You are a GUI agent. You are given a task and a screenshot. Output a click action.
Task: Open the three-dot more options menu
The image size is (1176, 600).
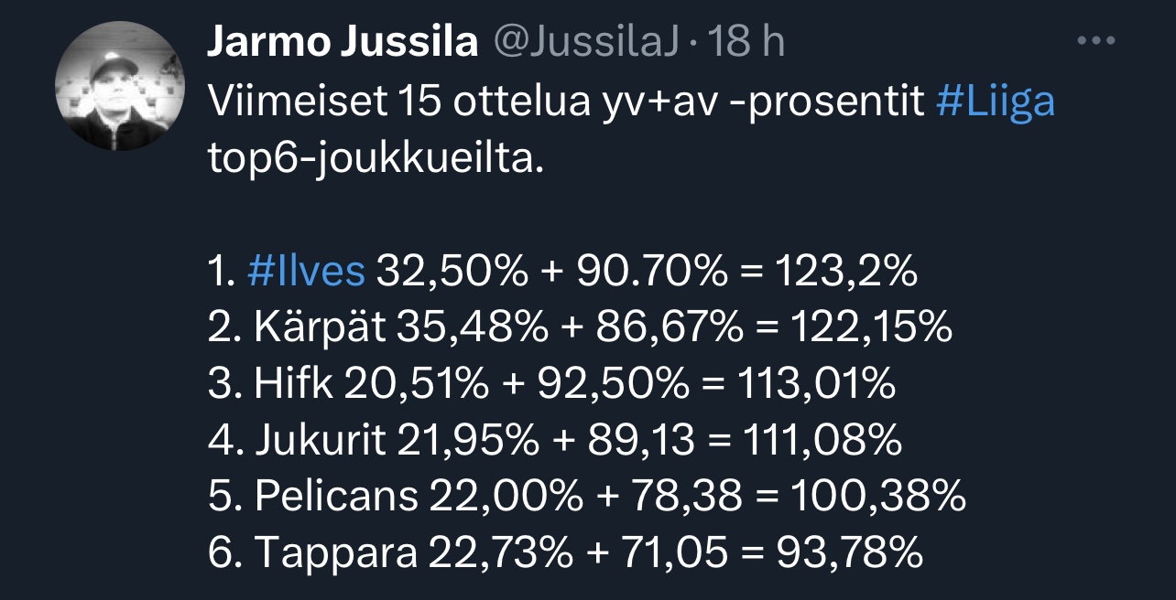pos(1095,41)
